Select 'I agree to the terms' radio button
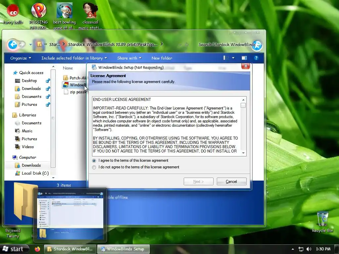Image resolution: width=339 pixels, height=254 pixels. 94,161
